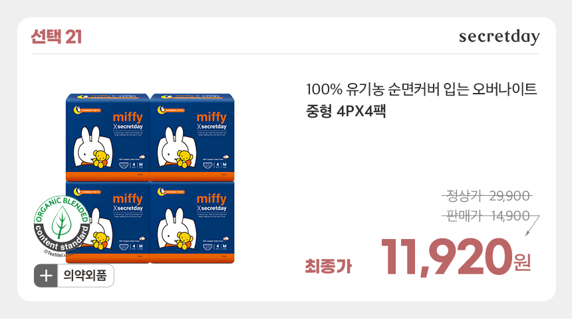
Task: Click the Organic Blended content standard badge
Action: 62,224
